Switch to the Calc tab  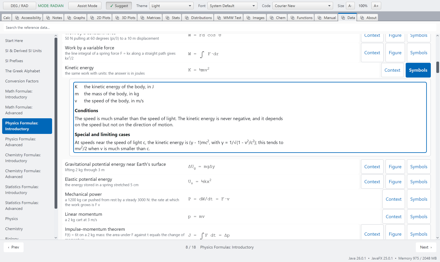click(x=7, y=18)
